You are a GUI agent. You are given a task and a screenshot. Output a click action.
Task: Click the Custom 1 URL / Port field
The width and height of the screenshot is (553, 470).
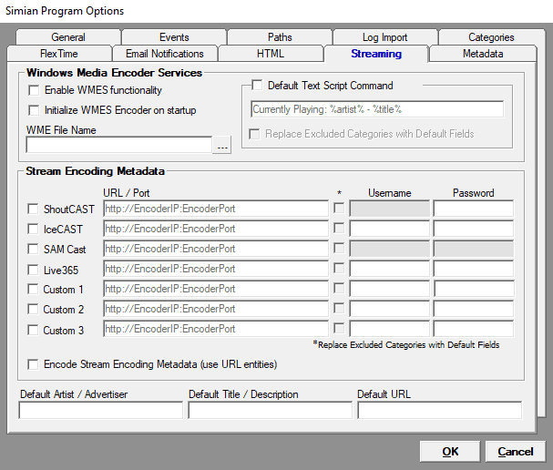216,289
